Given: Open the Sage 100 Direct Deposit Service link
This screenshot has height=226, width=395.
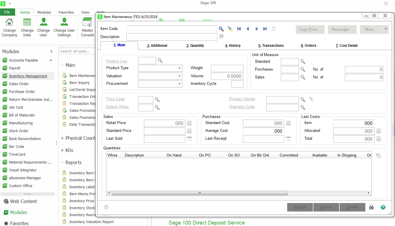Looking at the screenshot, I should pos(207,223).
